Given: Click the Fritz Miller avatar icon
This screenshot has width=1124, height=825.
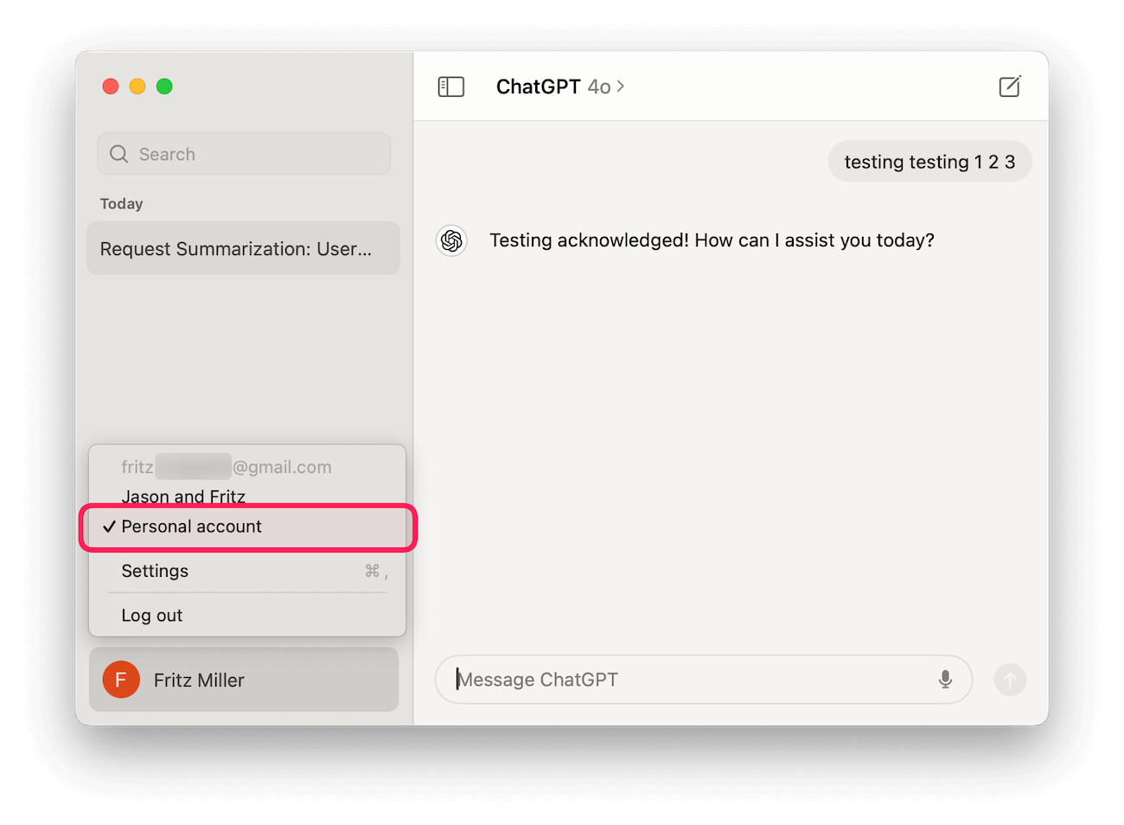Looking at the screenshot, I should coord(121,680).
